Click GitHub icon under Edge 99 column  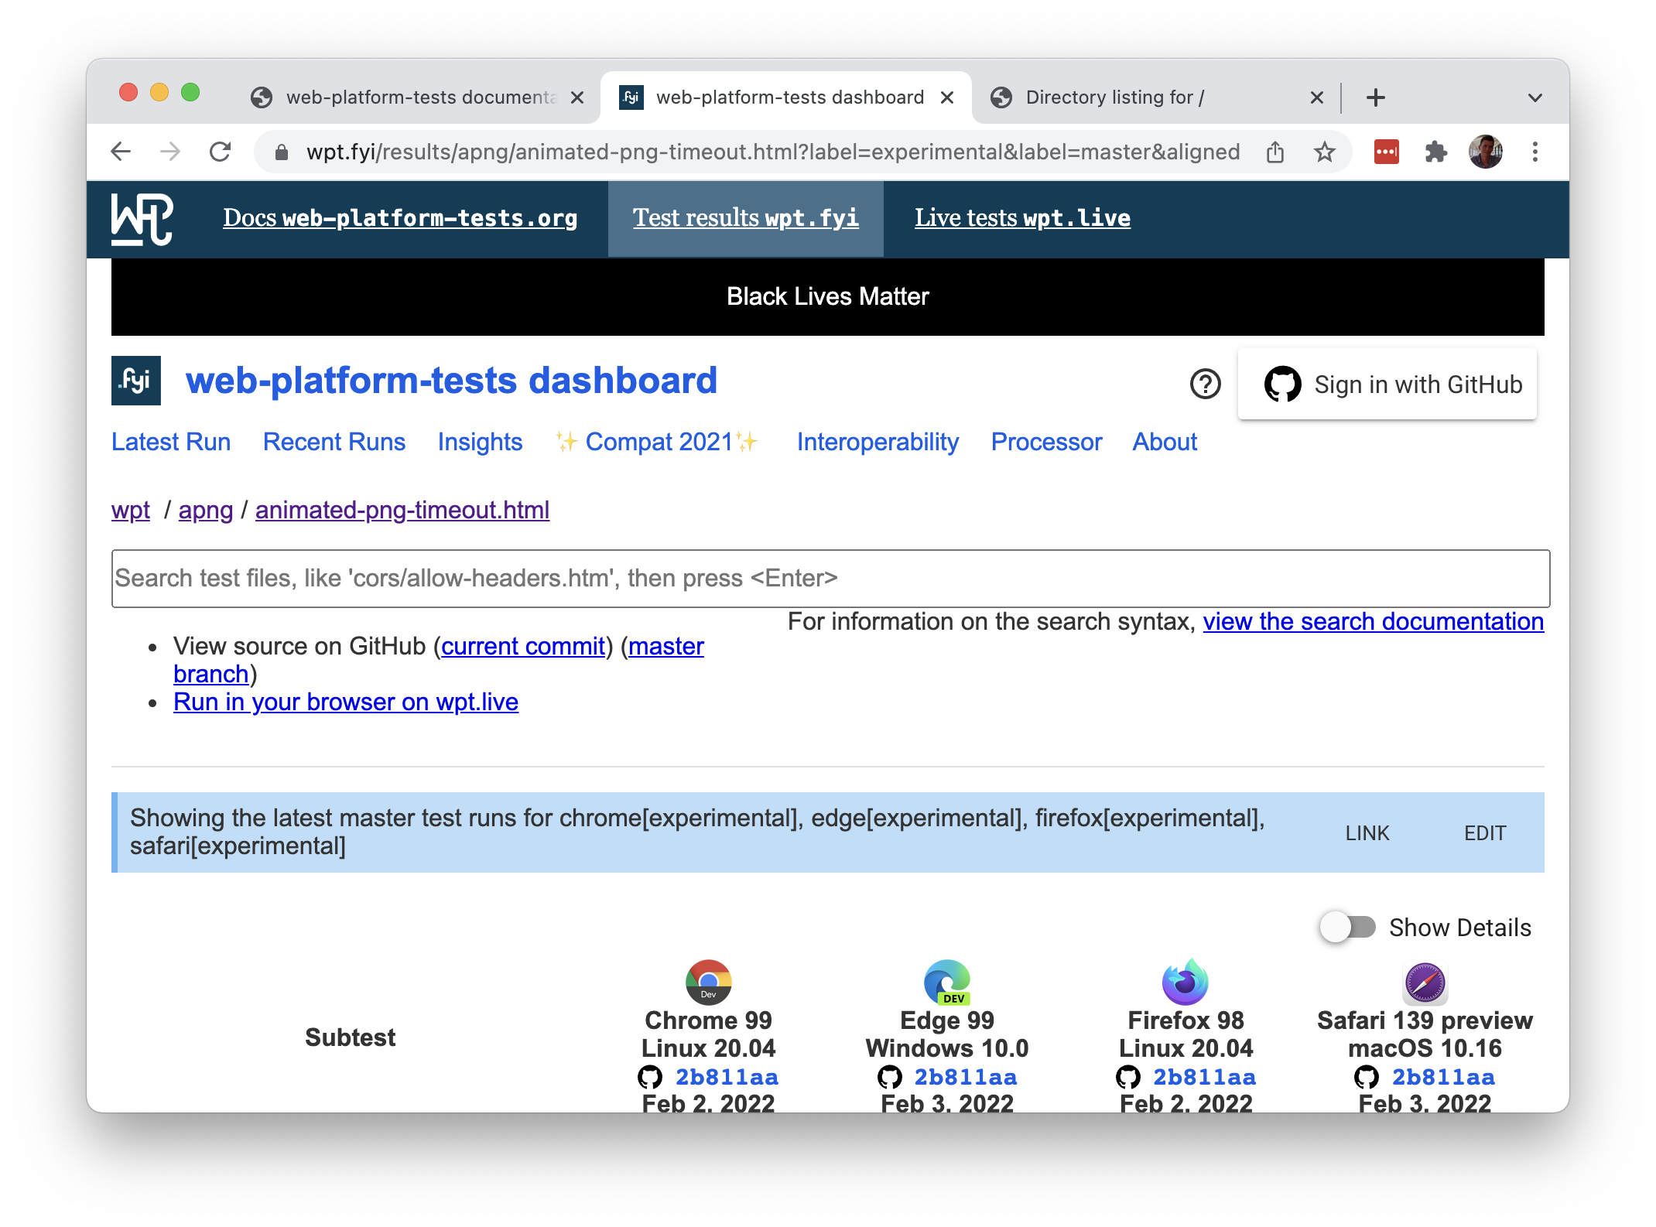pyautogui.click(x=889, y=1077)
